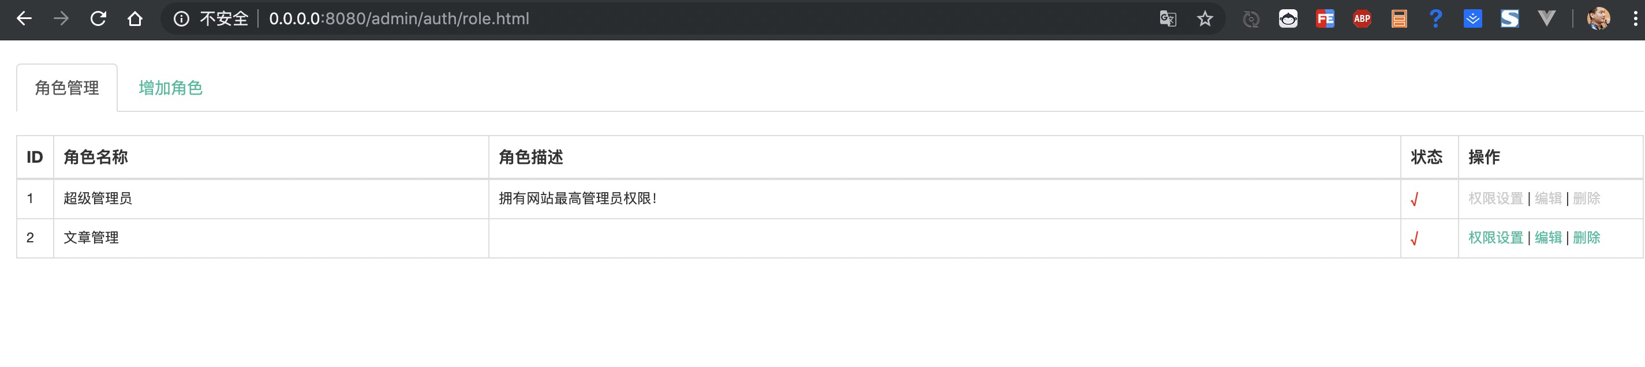The height and width of the screenshot is (367, 1645).
Task: Click 编辑 link for 文章管理 role
Action: point(1548,238)
